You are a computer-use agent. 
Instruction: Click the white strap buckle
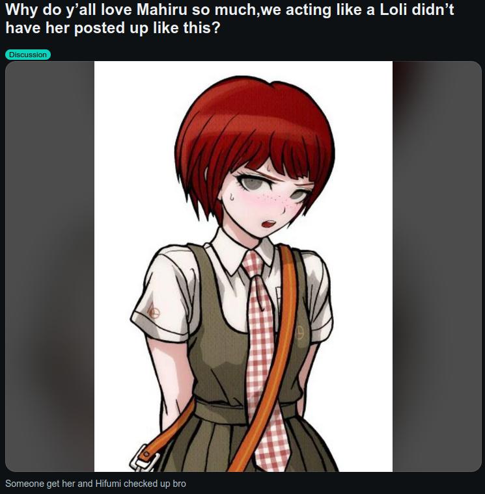(145, 458)
